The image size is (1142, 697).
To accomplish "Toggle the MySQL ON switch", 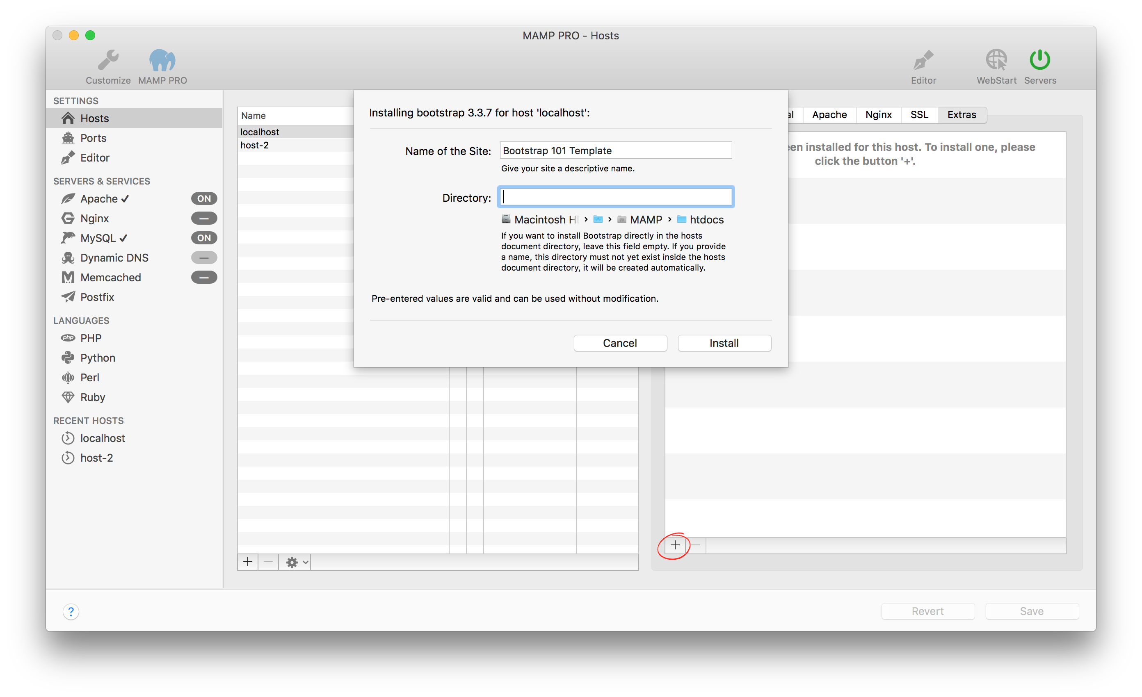I will pos(204,238).
